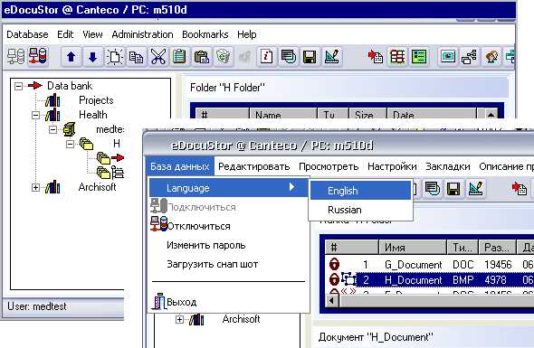The image size is (534, 348).
Task: Open the document info icon
Action: pos(266,57)
